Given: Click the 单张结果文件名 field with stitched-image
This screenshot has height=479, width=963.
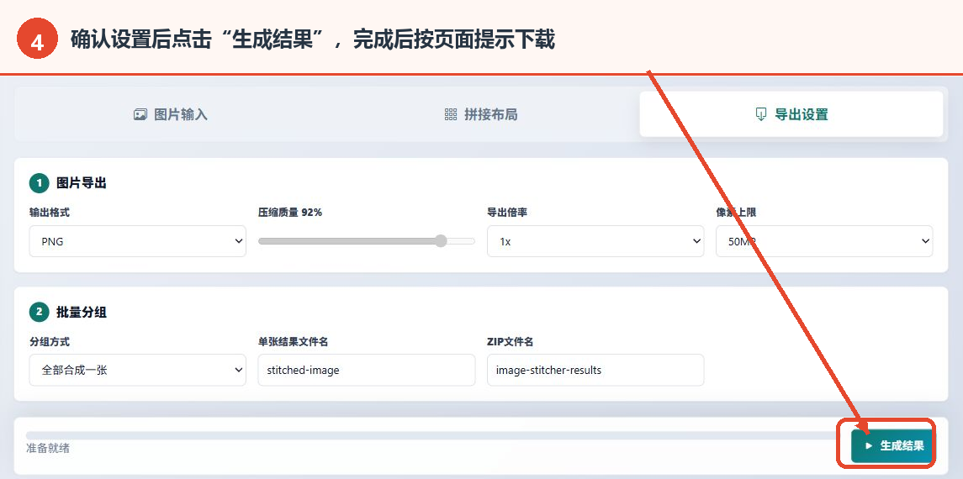Looking at the screenshot, I should pos(367,371).
